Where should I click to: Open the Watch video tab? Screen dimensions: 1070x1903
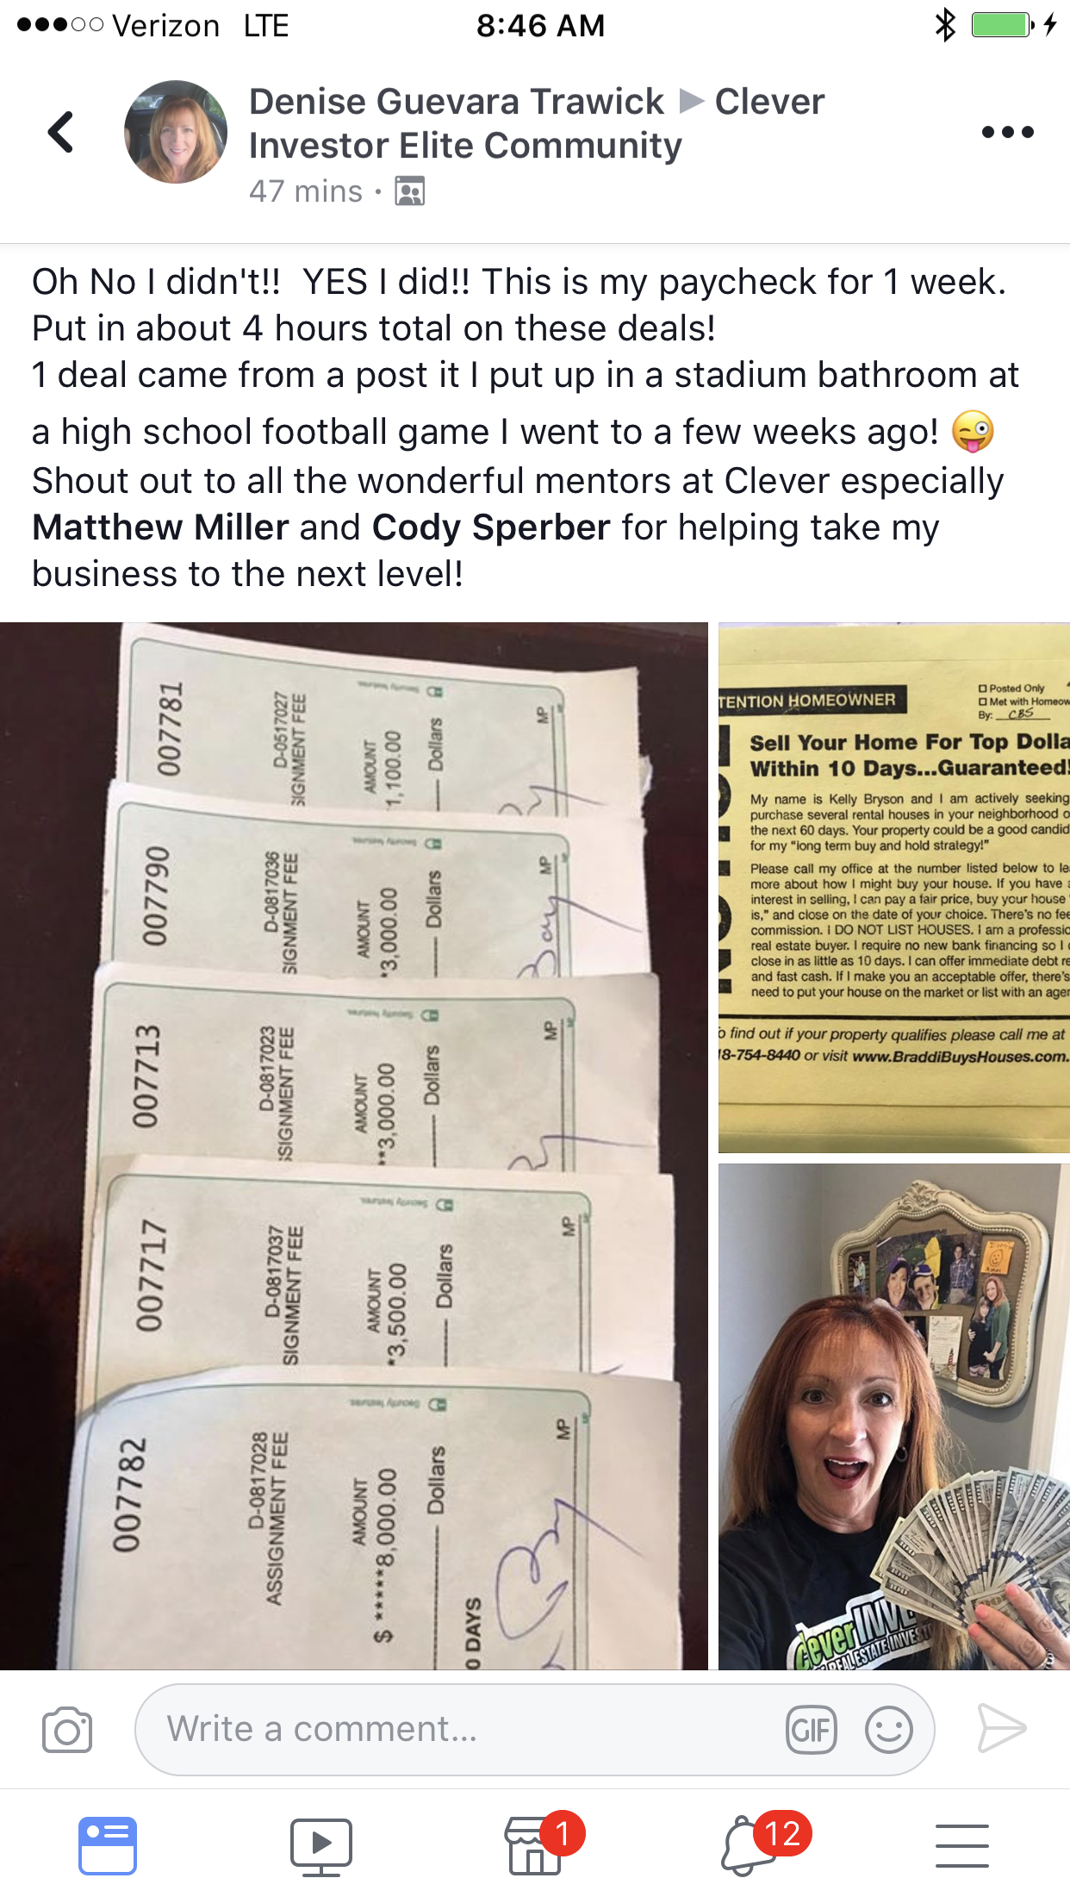tap(320, 1847)
